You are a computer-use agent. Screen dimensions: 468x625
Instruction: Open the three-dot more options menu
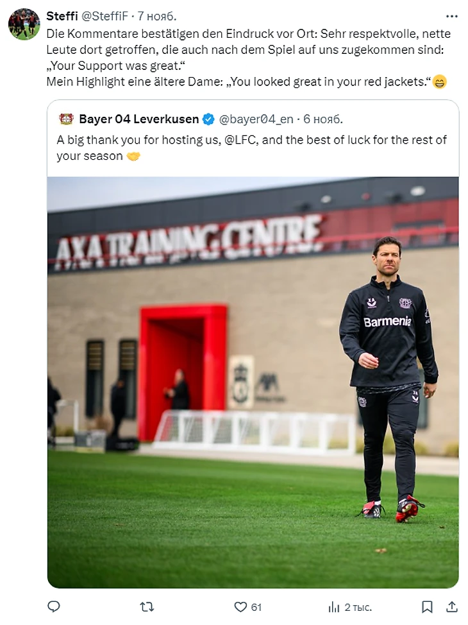tap(451, 16)
